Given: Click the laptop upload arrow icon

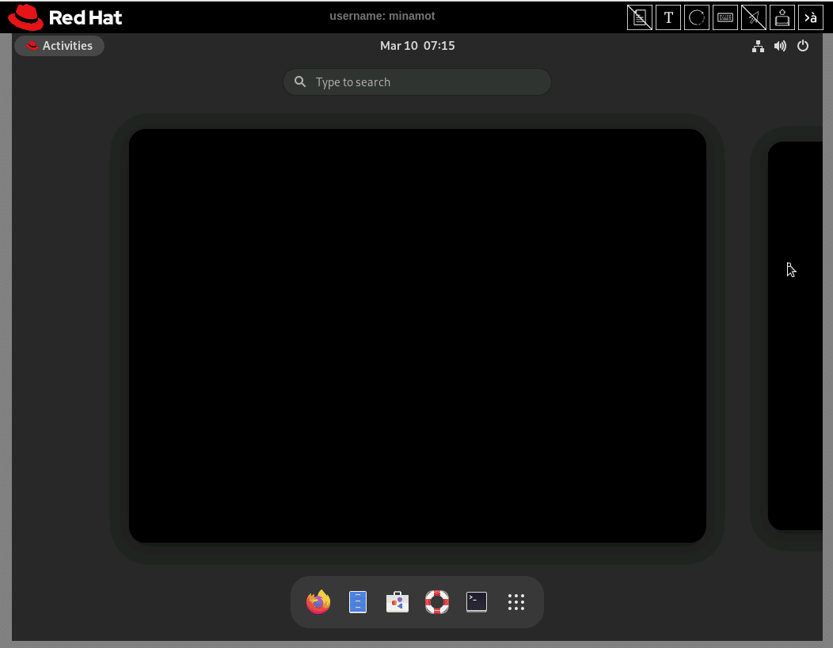Looking at the screenshot, I should [782, 17].
